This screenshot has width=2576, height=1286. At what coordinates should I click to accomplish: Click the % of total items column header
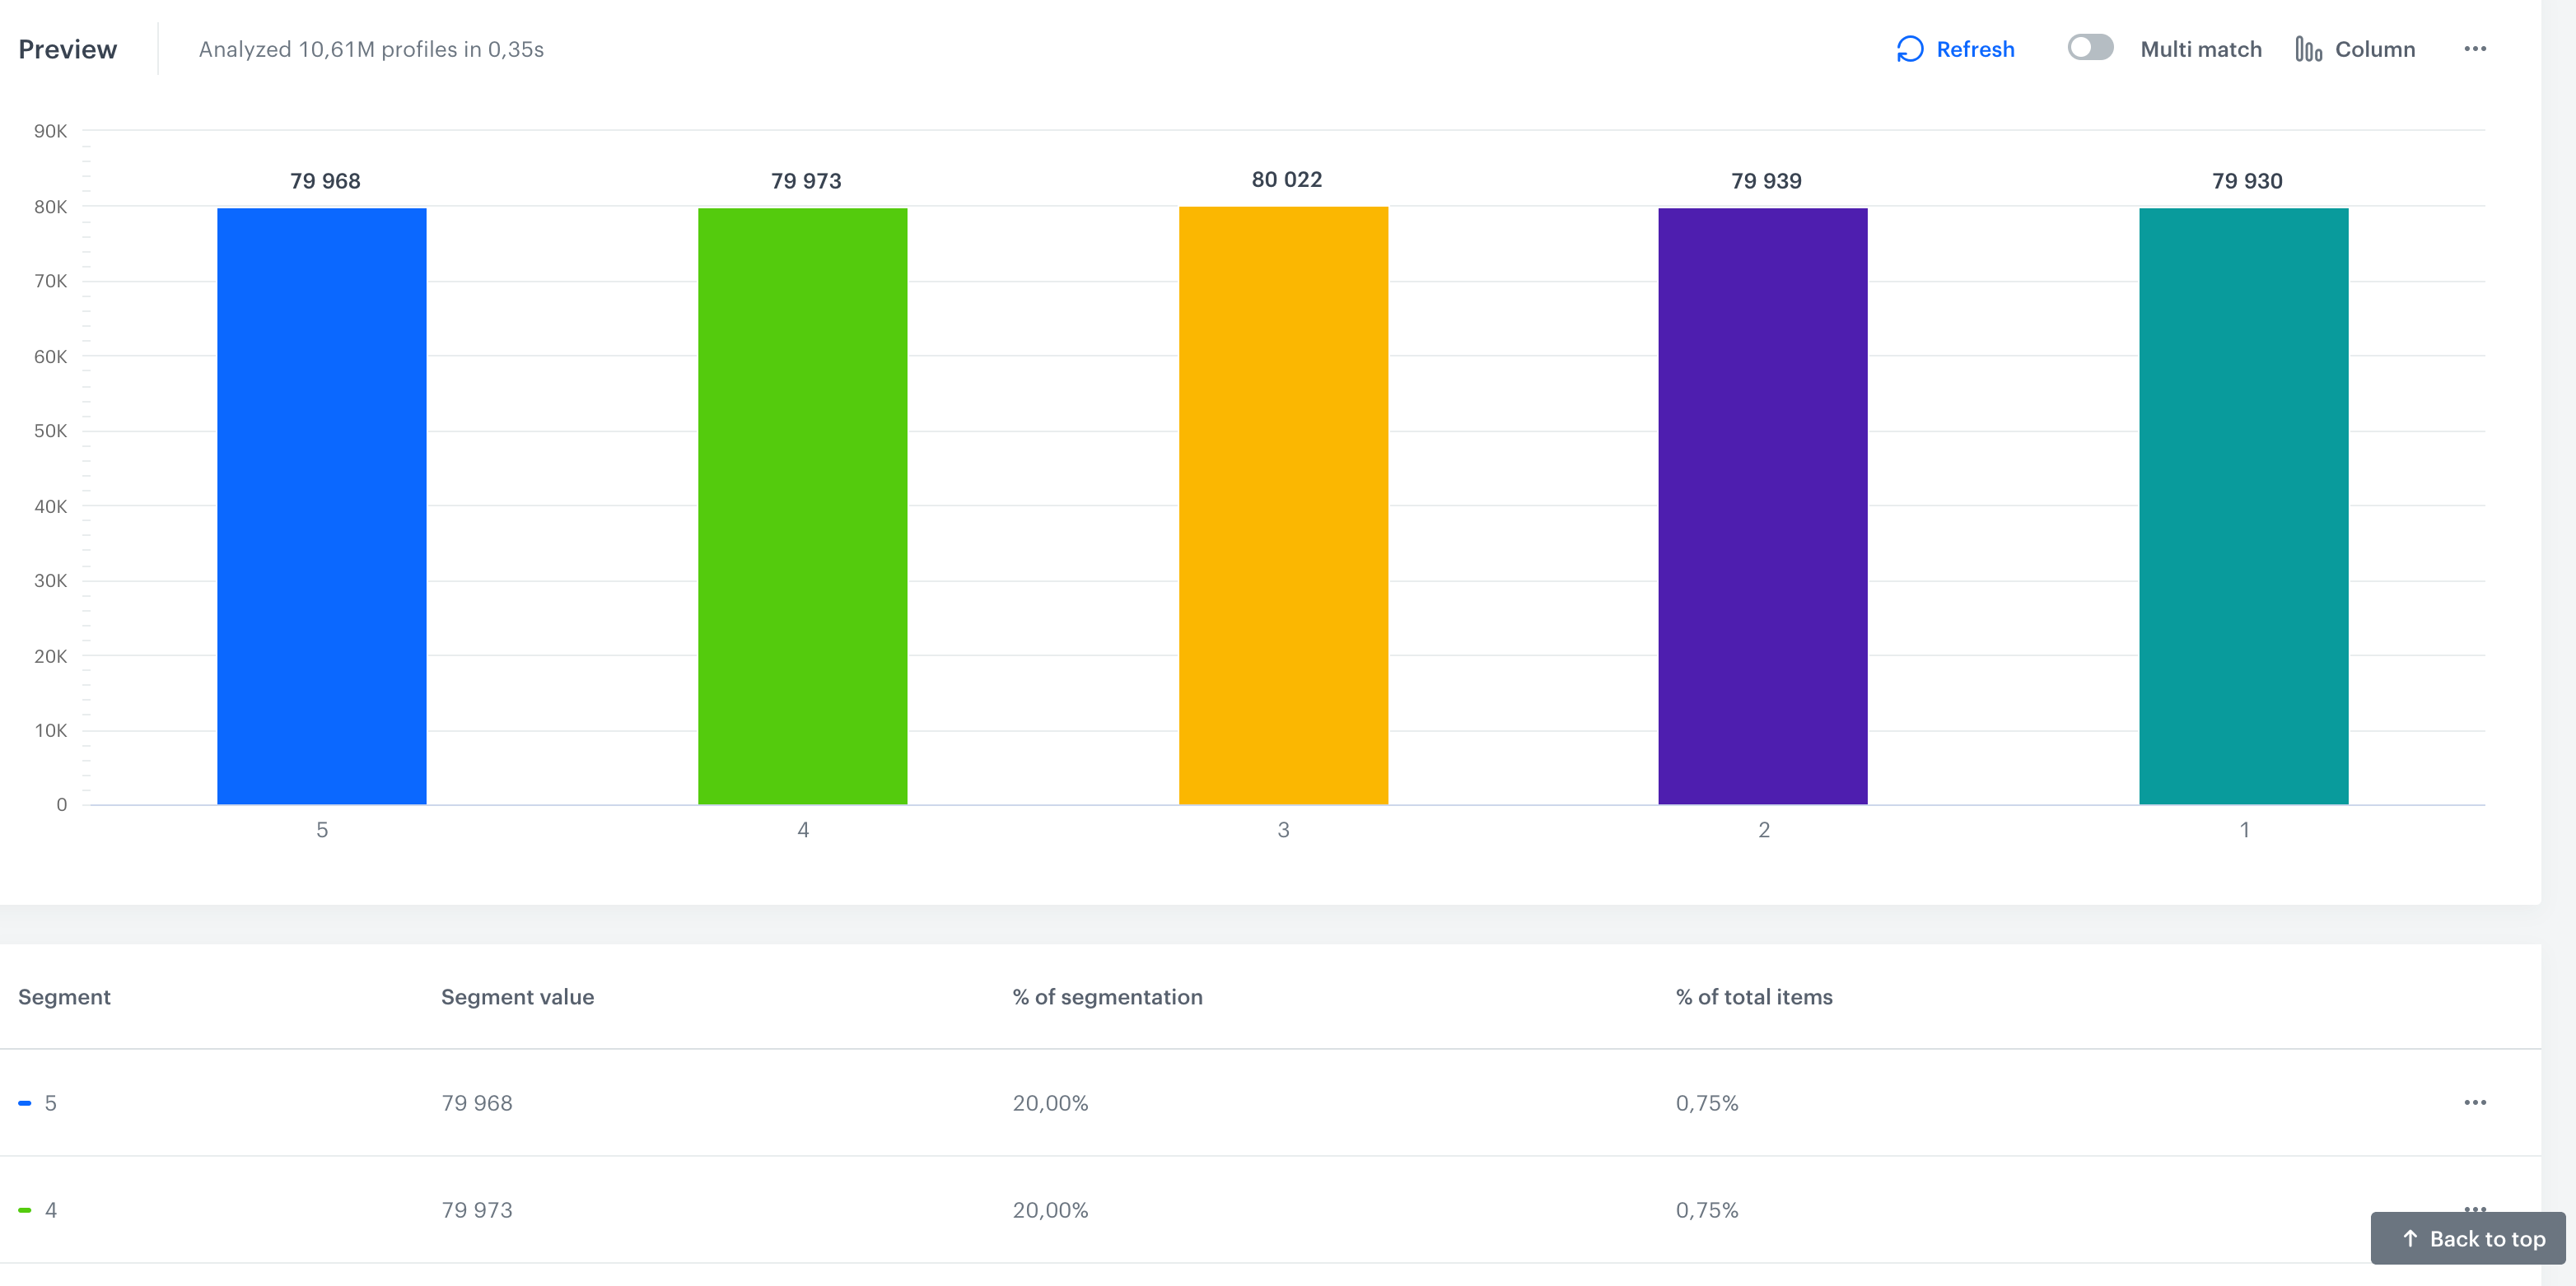pos(1753,996)
